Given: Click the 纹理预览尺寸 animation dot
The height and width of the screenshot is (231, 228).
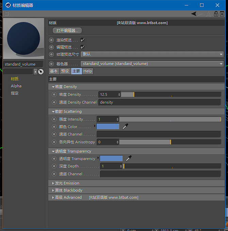Looking at the screenshot, I should pyautogui.click(x=51, y=54).
